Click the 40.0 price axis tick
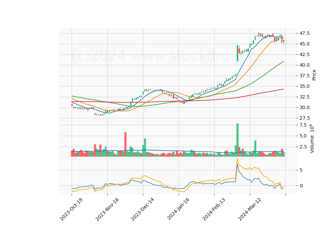The image size is (329, 236). (304, 65)
